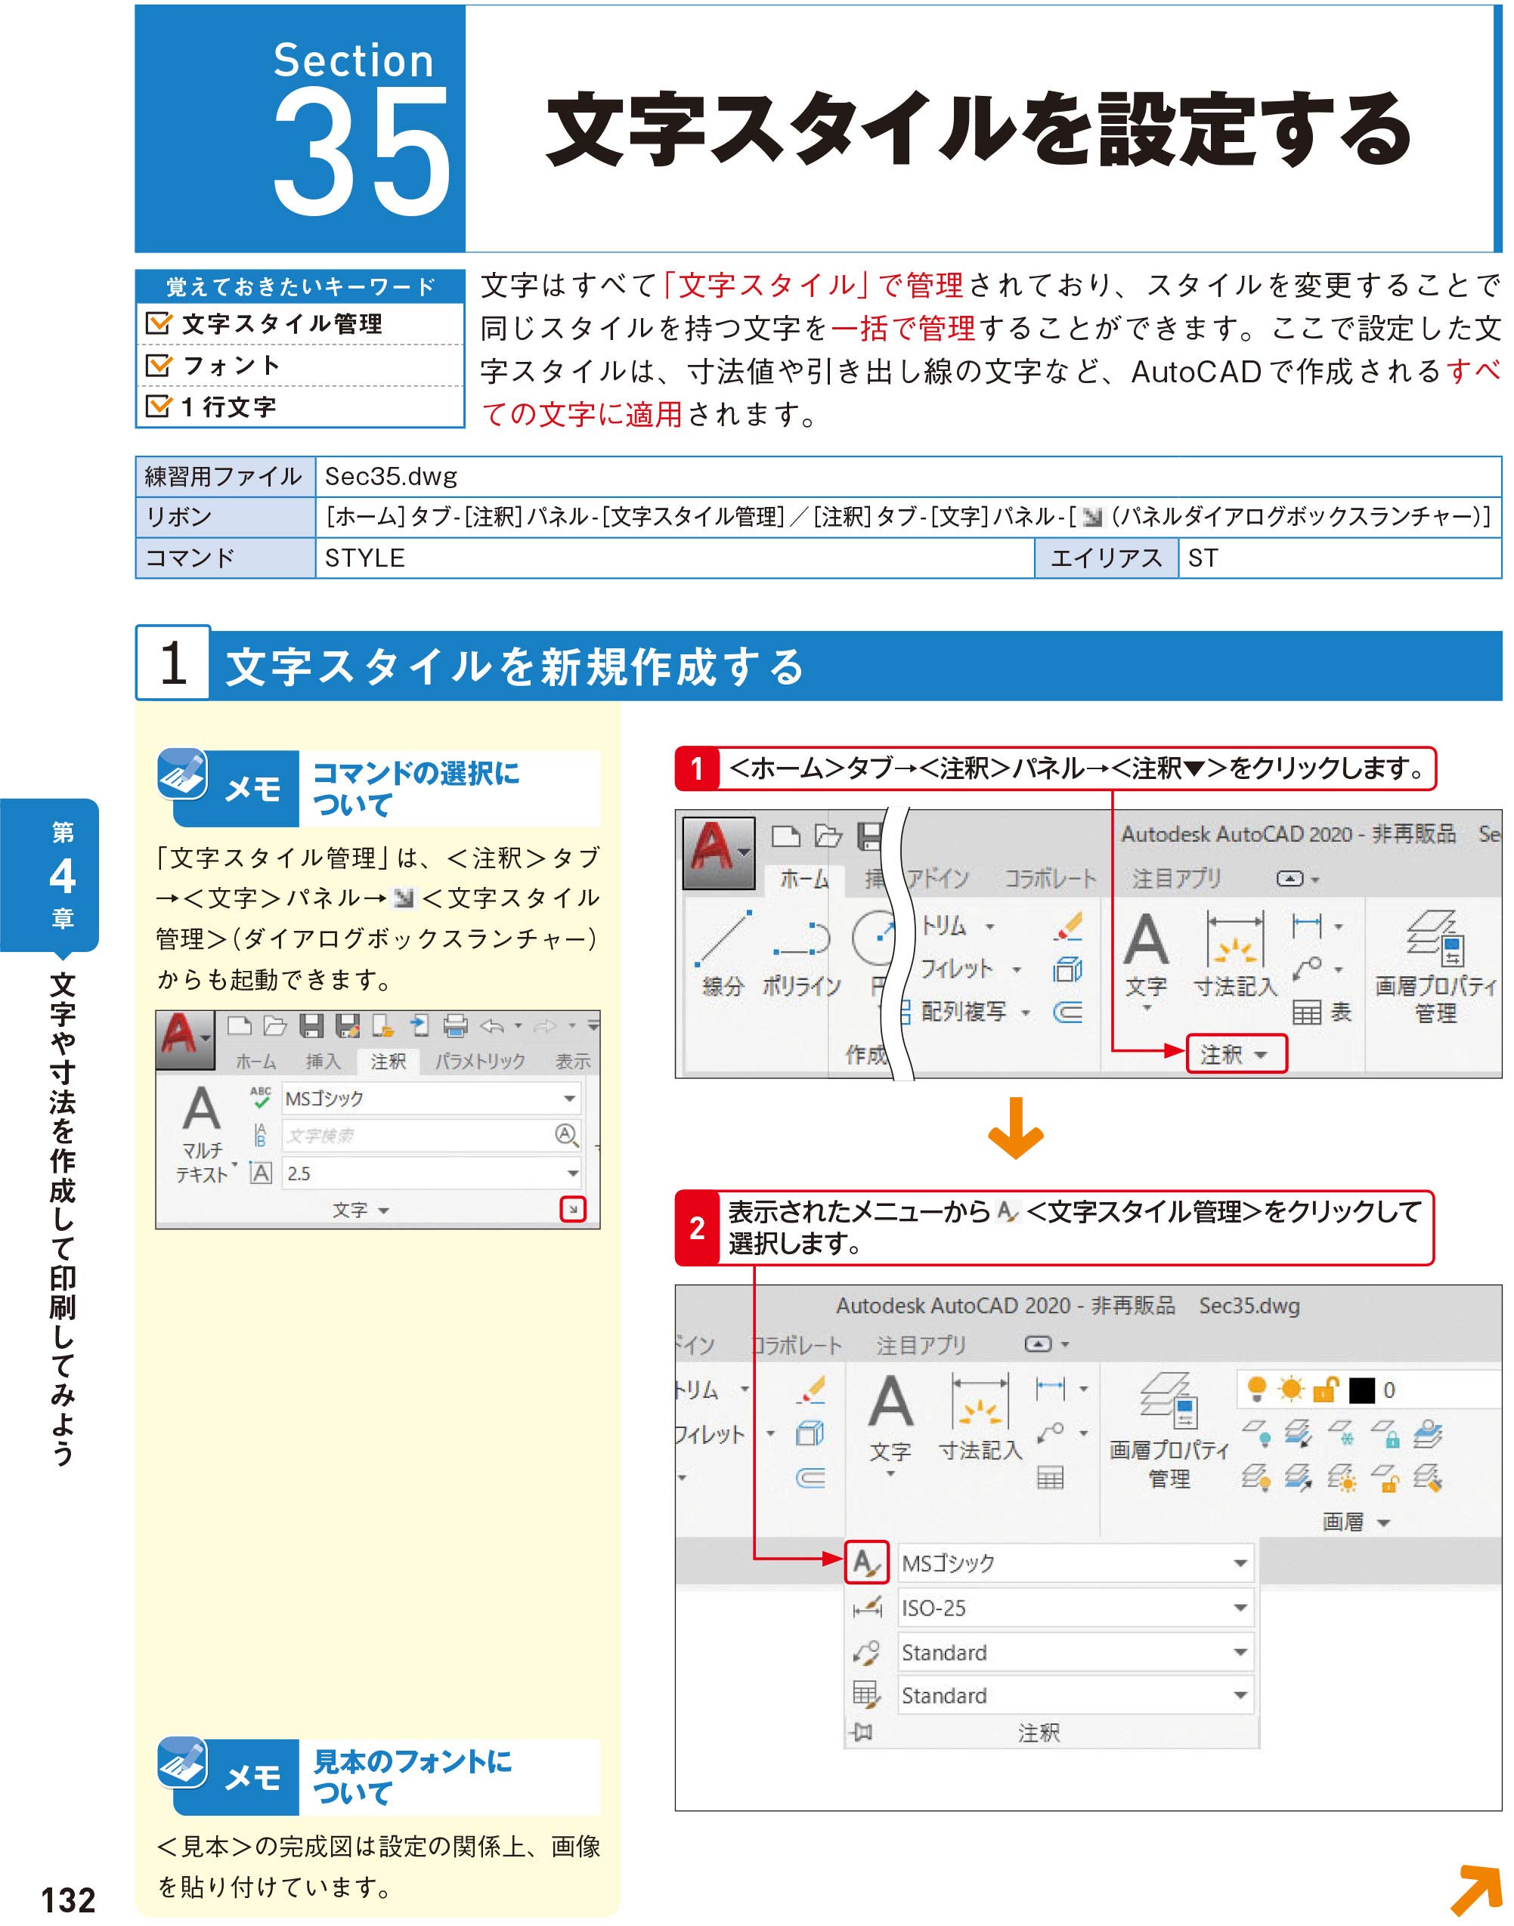
Task: Click the table style icon beside Standard
Action: pos(866,1695)
